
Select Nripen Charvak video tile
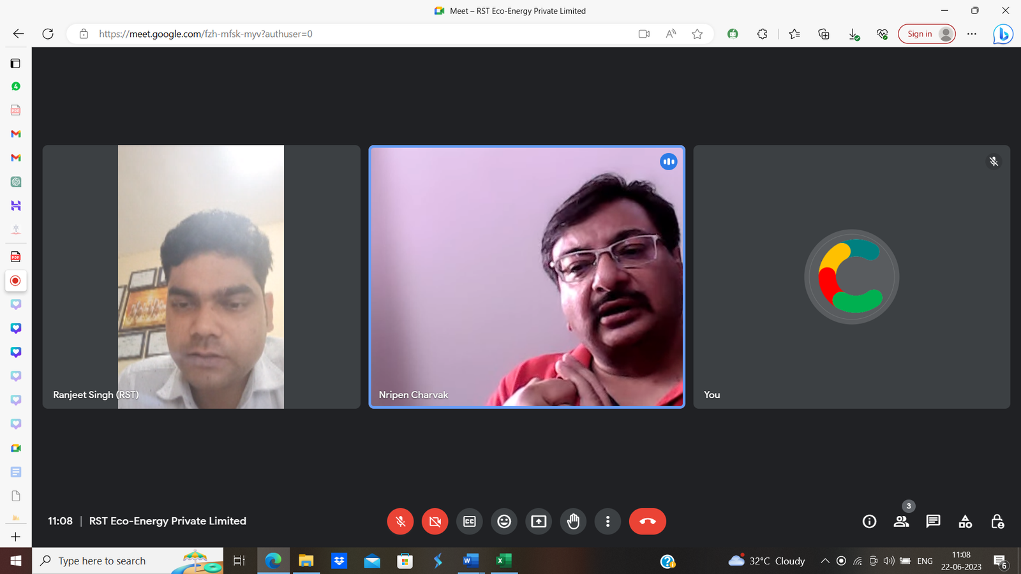point(527,277)
